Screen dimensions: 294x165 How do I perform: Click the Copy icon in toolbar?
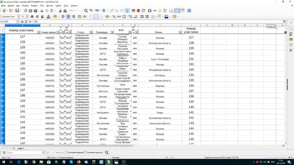[x=47, y=11]
